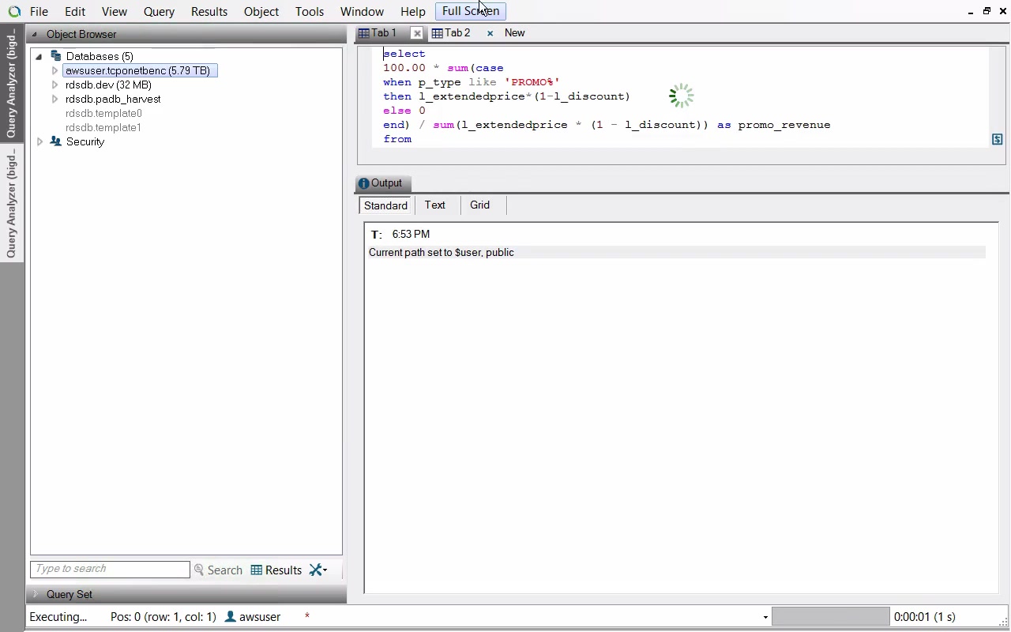This screenshot has width=1011, height=632.
Task: Open the object browser tools wrench menu
Action: tap(318, 570)
